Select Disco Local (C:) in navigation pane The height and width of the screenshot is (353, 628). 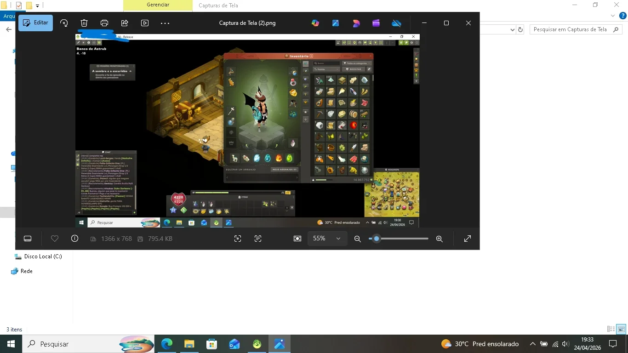38,256
